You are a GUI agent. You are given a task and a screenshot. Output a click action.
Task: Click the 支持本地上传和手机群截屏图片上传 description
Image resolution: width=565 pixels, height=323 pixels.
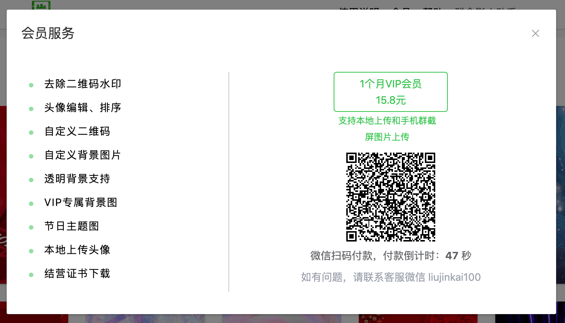387,129
